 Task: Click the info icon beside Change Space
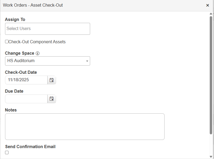point(37,53)
